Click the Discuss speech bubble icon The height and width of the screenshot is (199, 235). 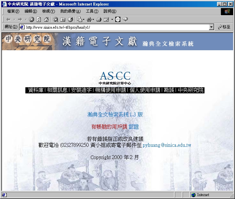tap(125, 19)
